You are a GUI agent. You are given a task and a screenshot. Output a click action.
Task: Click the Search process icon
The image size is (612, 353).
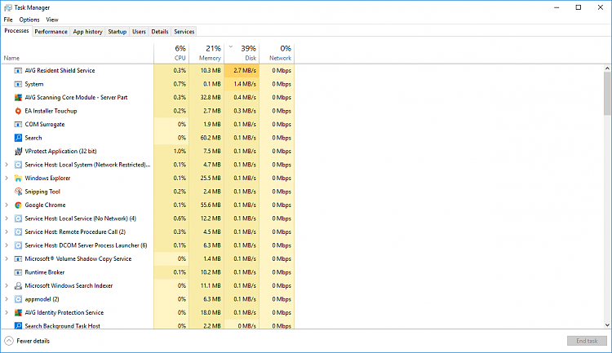tap(18, 138)
